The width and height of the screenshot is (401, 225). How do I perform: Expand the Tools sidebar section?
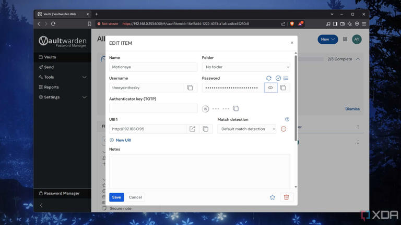tap(63, 77)
